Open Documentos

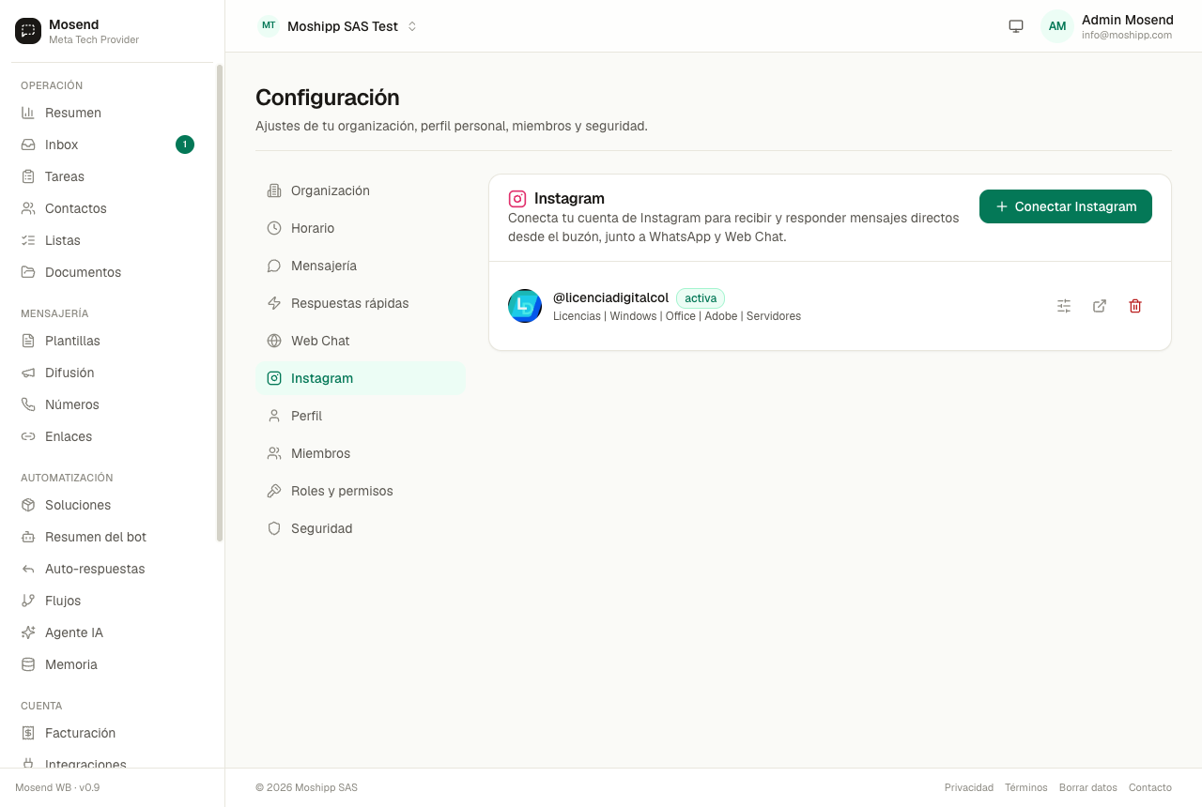(x=107, y=272)
